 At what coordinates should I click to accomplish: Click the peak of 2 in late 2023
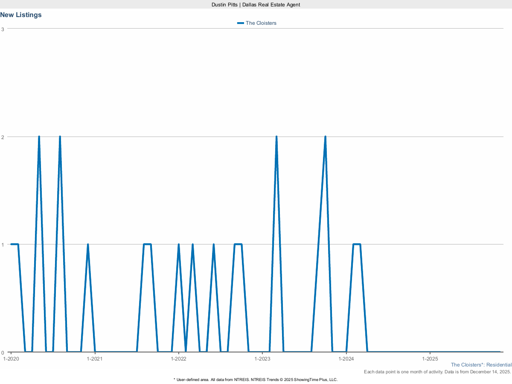325,137
